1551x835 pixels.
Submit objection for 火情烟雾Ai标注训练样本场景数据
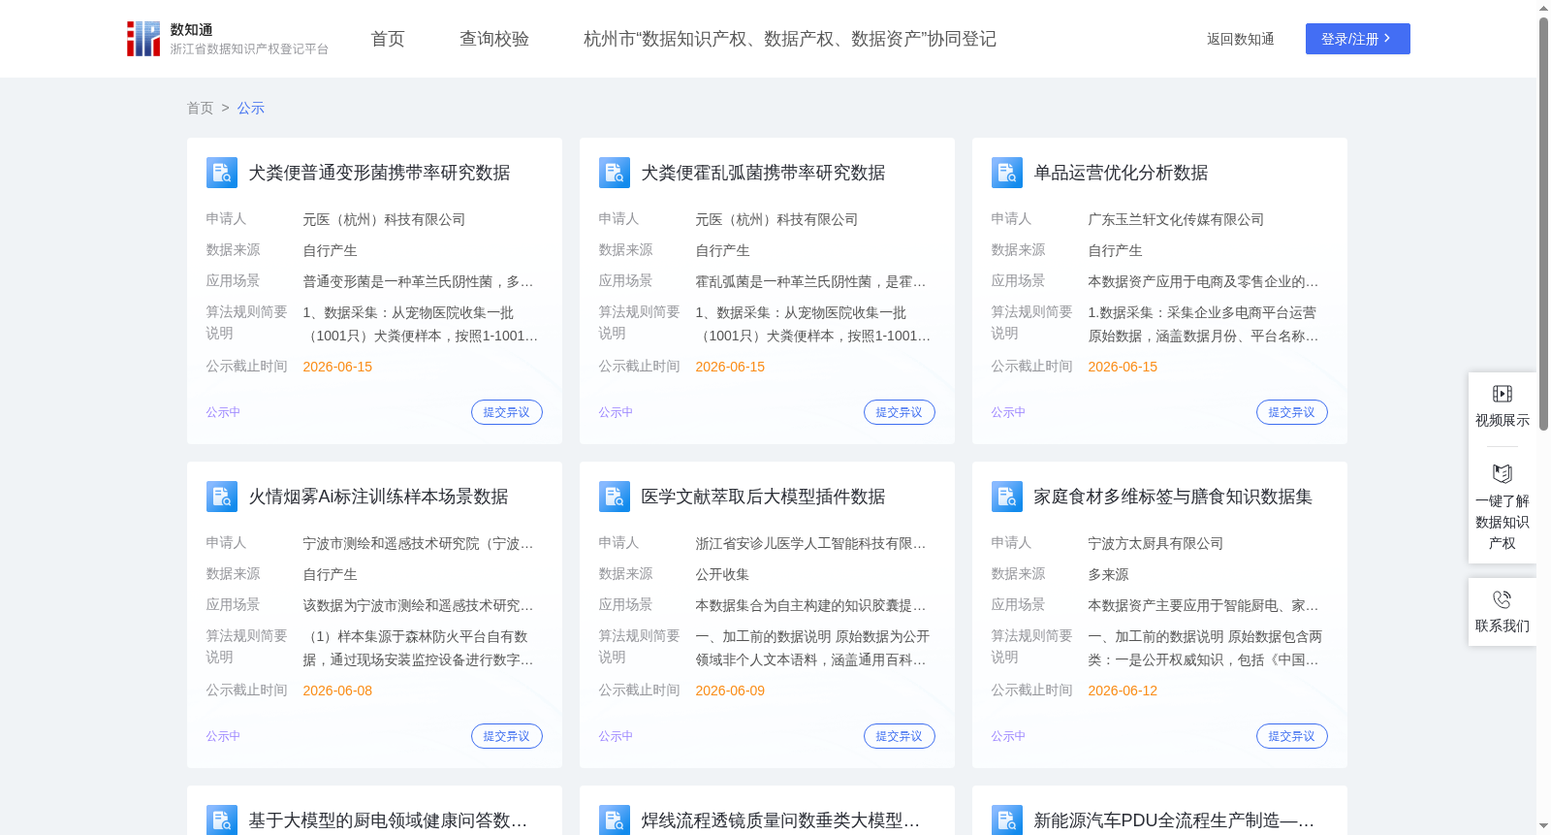tap(506, 736)
